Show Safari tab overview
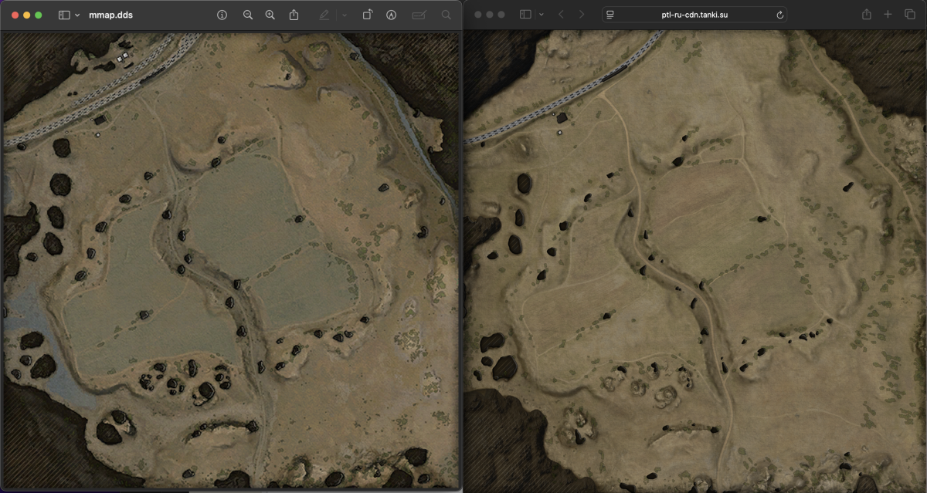The width and height of the screenshot is (927, 493). [909, 15]
